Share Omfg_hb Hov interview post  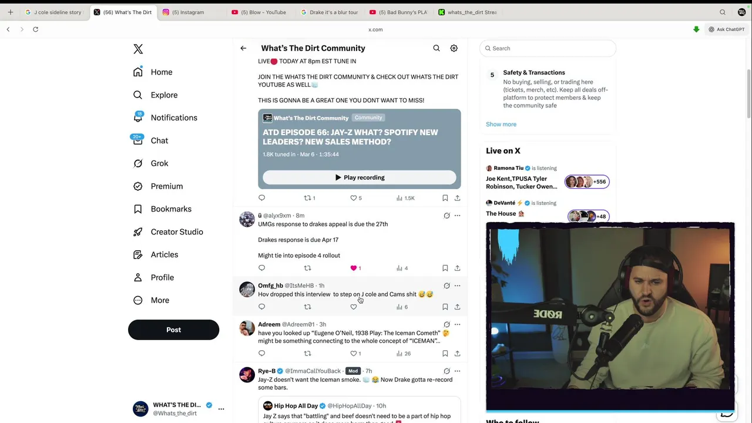pos(457,307)
